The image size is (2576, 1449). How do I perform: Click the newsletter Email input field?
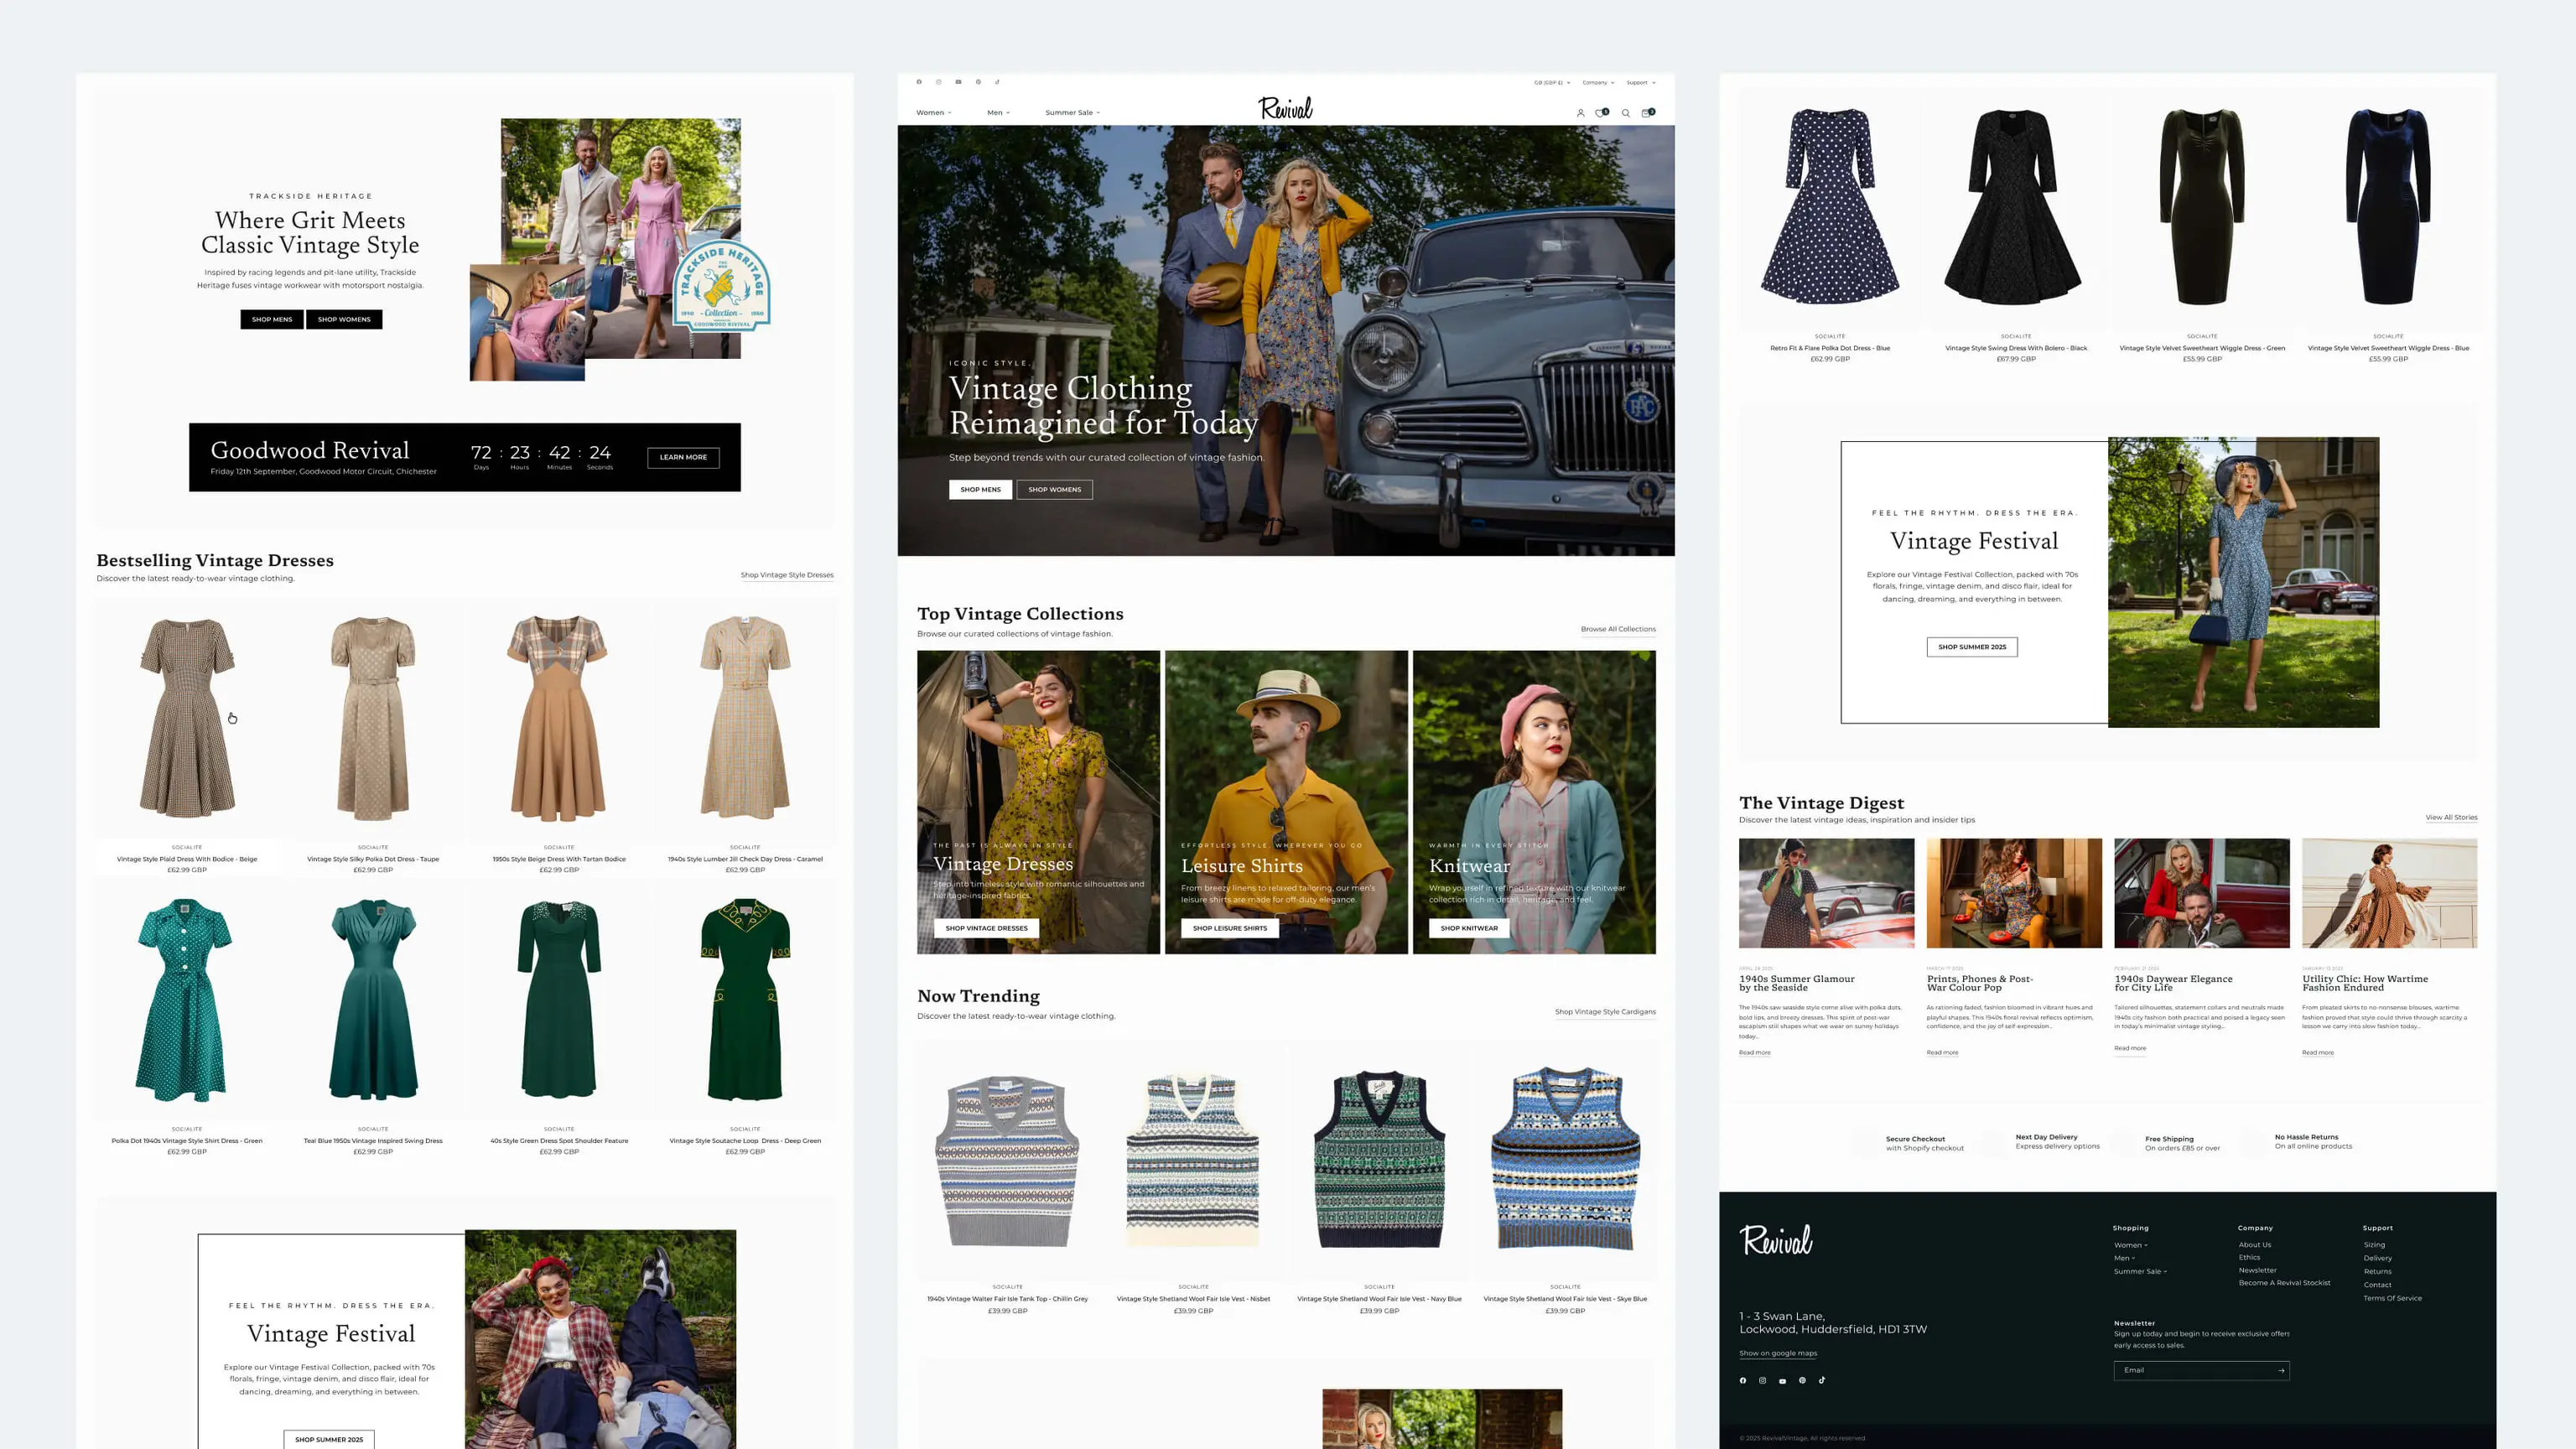coord(2190,1370)
